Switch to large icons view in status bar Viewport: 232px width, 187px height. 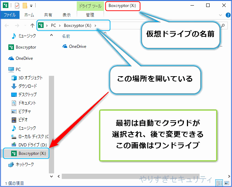(226, 183)
